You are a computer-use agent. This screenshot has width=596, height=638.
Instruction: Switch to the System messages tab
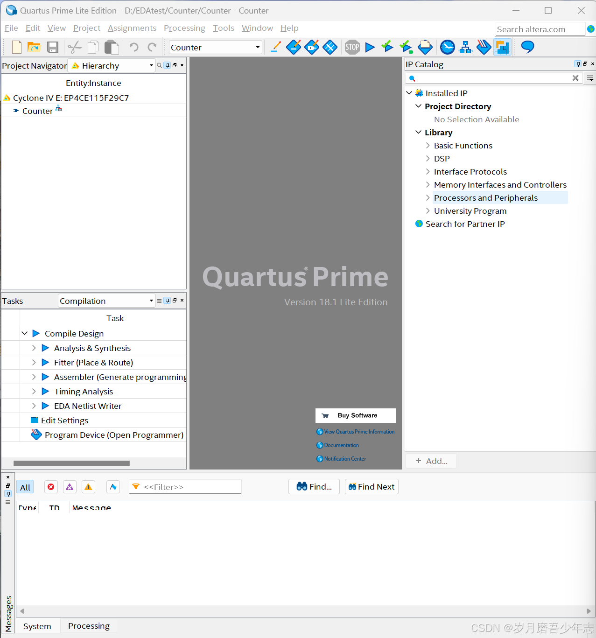coord(37,626)
